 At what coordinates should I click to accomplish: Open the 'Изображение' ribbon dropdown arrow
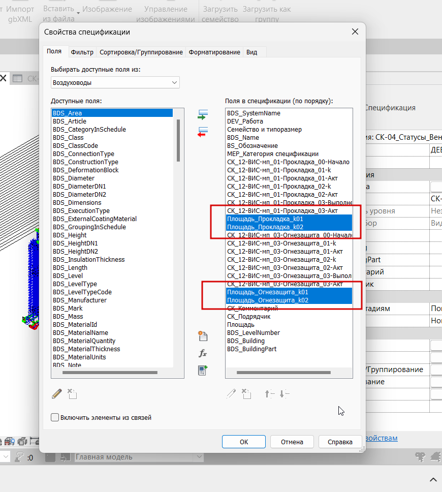[78, 13]
